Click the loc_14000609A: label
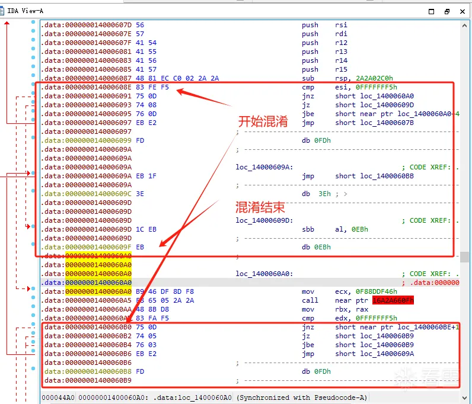Screen dimensions: 472x404 [264, 167]
